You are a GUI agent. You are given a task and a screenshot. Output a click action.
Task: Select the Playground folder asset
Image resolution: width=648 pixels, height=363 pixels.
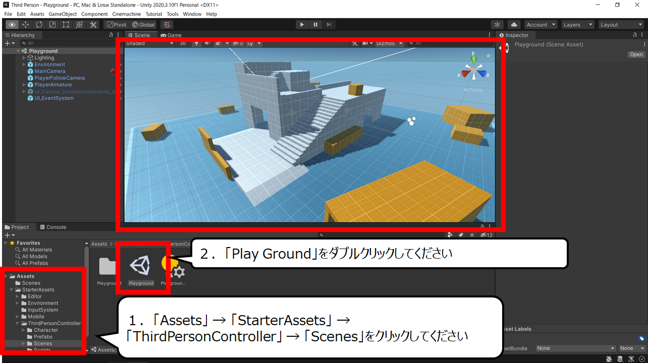click(x=107, y=265)
